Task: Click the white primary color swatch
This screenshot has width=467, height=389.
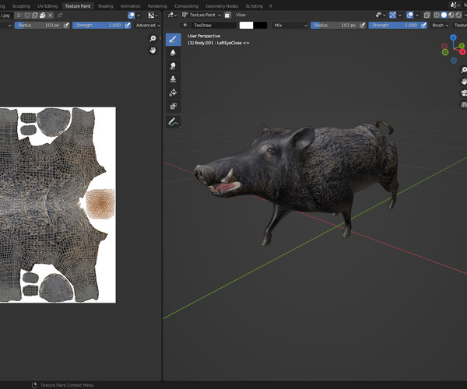Action: (246, 26)
